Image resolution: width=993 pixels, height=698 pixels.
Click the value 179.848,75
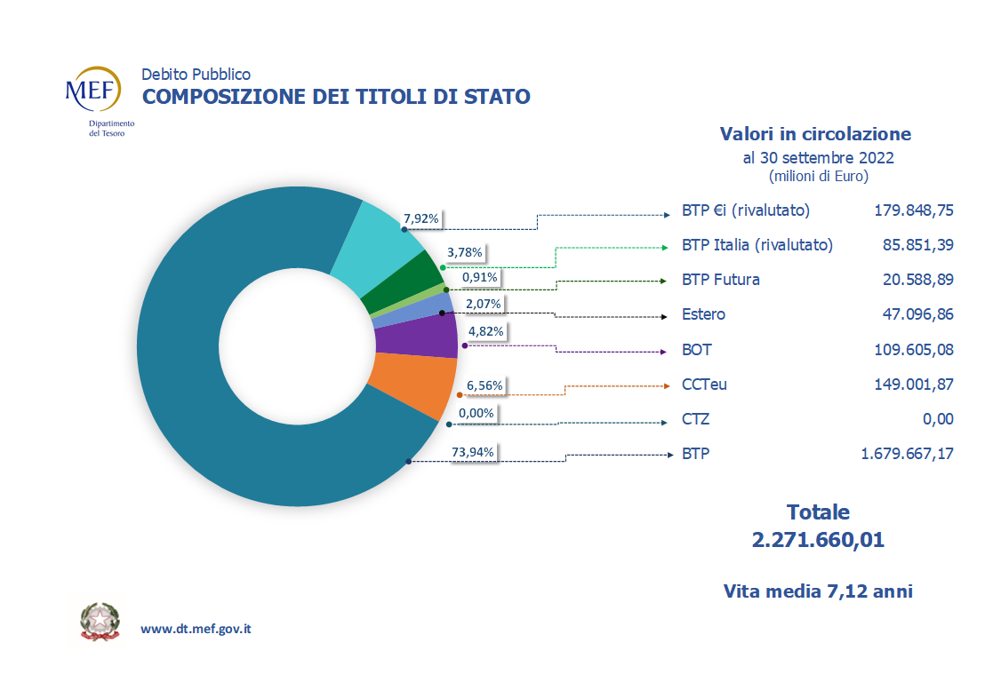pos(914,210)
